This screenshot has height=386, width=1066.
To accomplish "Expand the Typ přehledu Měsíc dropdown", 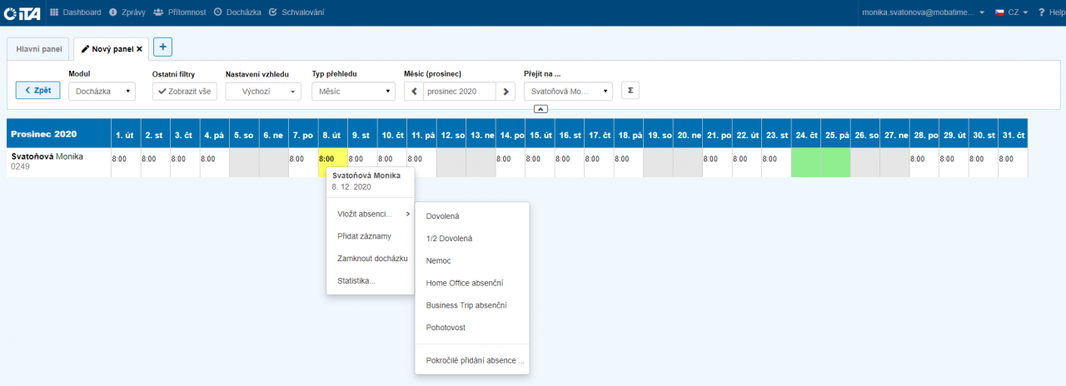I will pos(353,92).
